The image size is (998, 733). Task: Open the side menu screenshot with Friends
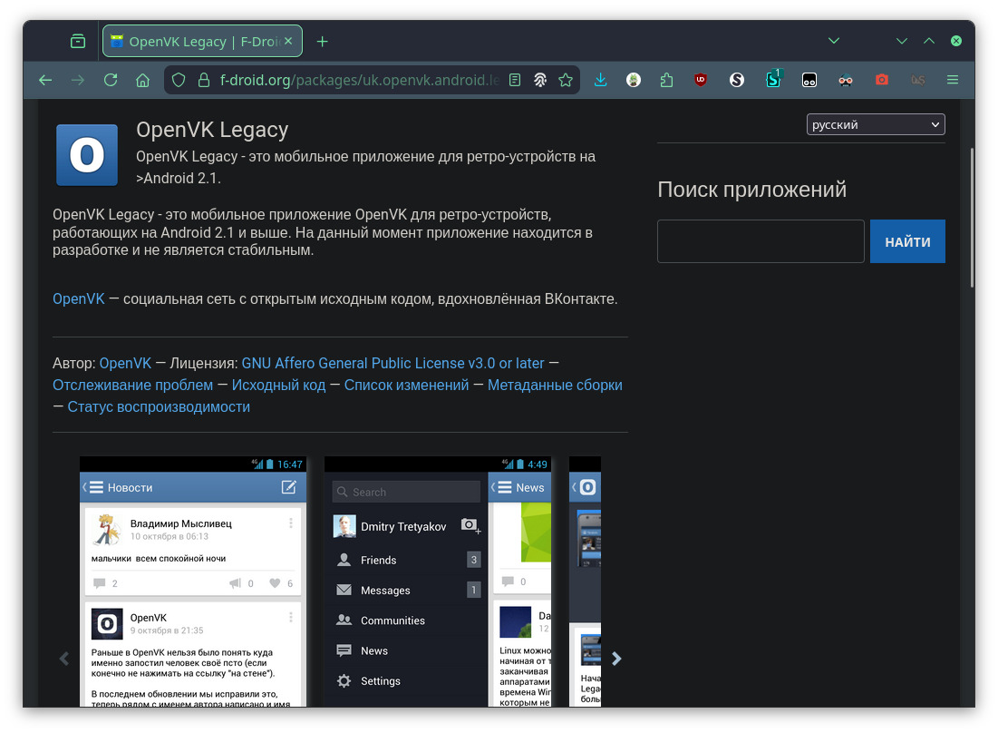(x=438, y=582)
